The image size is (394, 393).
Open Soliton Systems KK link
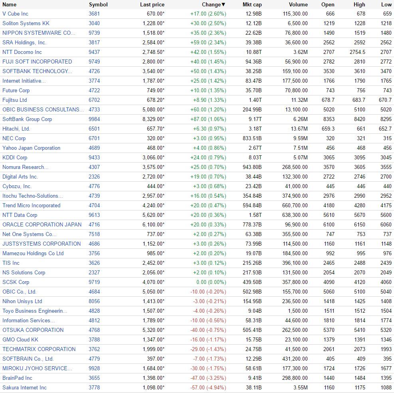coord(26,24)
